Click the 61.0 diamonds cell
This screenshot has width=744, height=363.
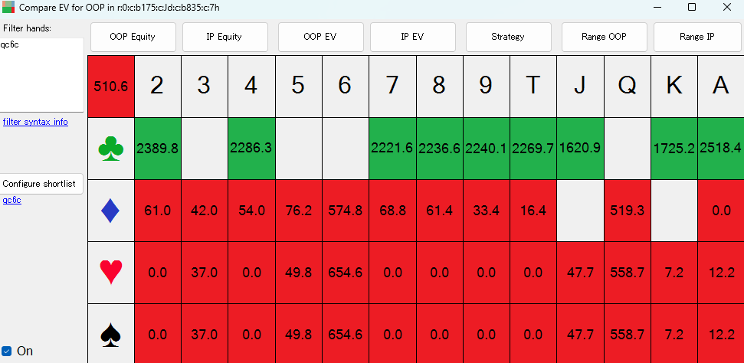coord(158,211)
